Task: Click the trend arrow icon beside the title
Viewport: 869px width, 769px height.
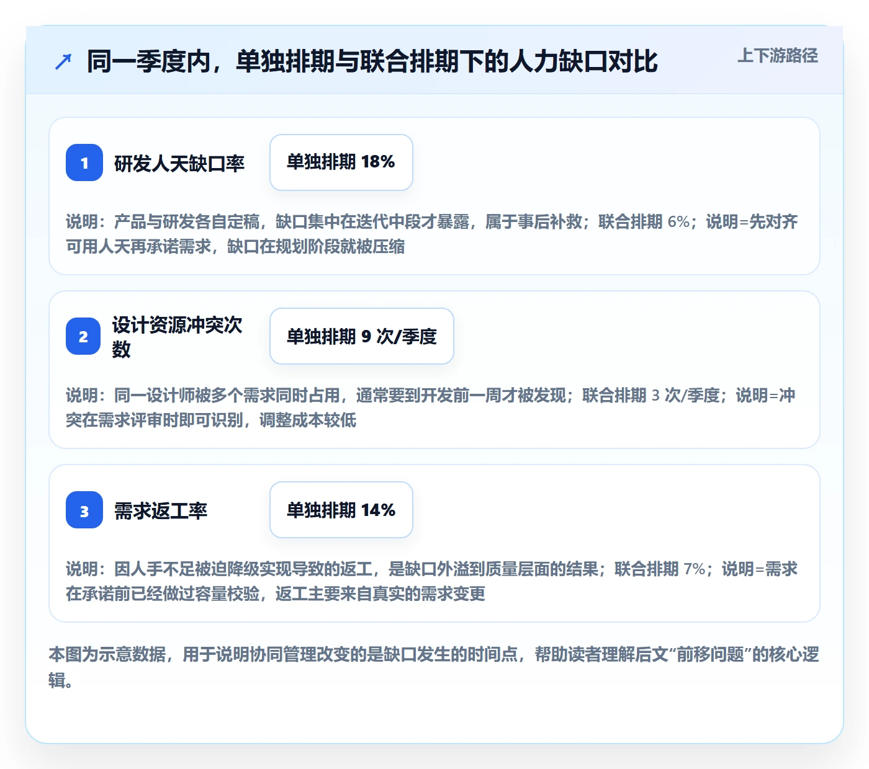Action: pyautogui.click(x=63, y=61)
